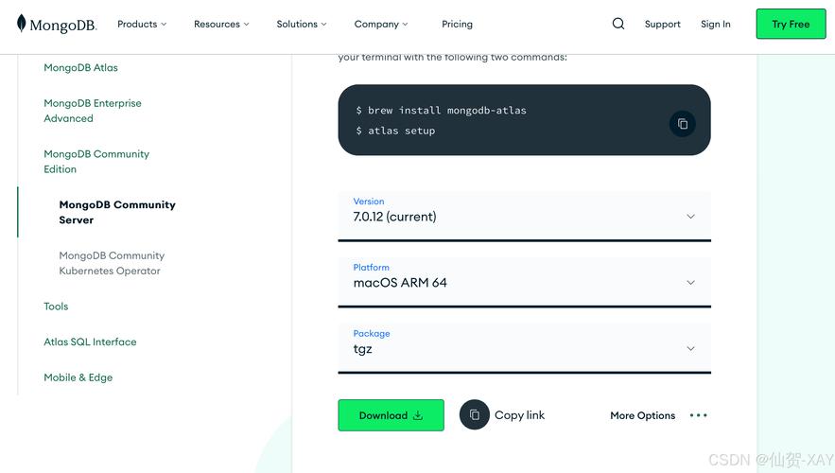
Task: Open the Pricing page
Action: point(457,24)
